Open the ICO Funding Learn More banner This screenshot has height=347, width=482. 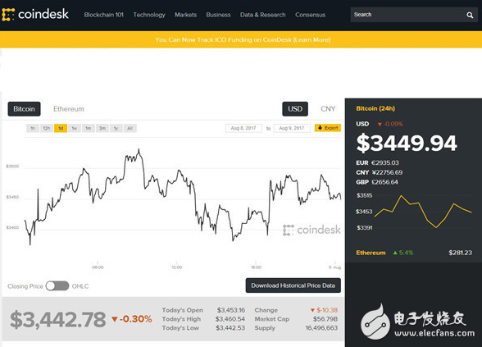click(243, 39)
